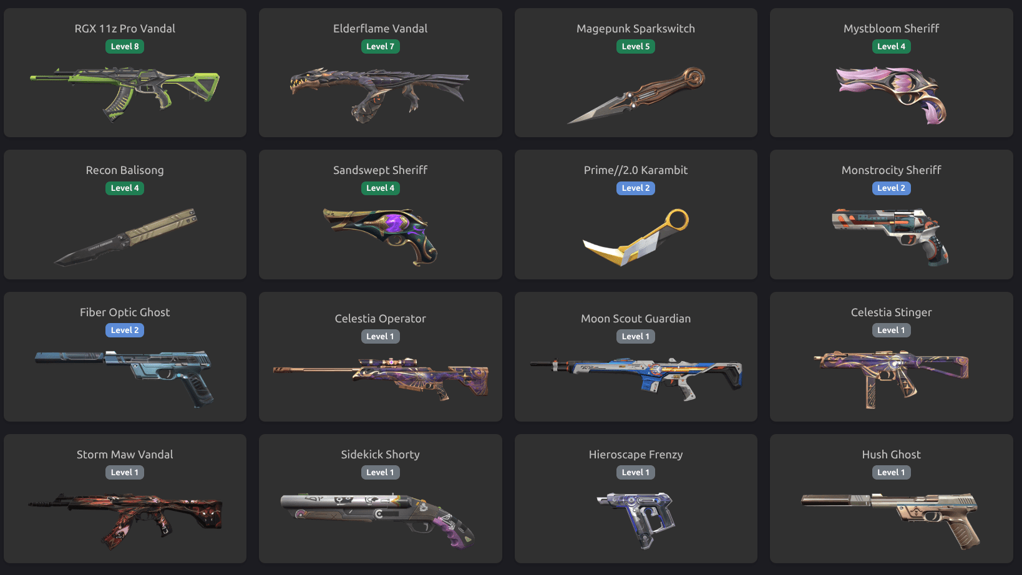Click the Mystbloom Sheriff pistol image

tap(891, 95)
